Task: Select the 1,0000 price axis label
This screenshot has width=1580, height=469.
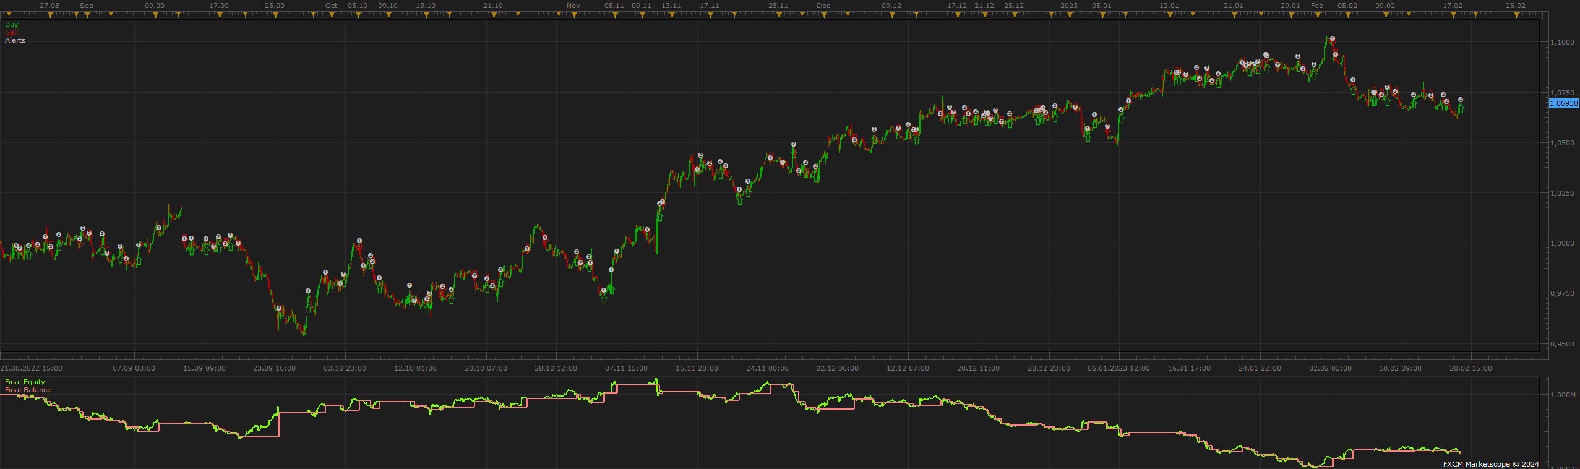Action: pos(1563,243)
